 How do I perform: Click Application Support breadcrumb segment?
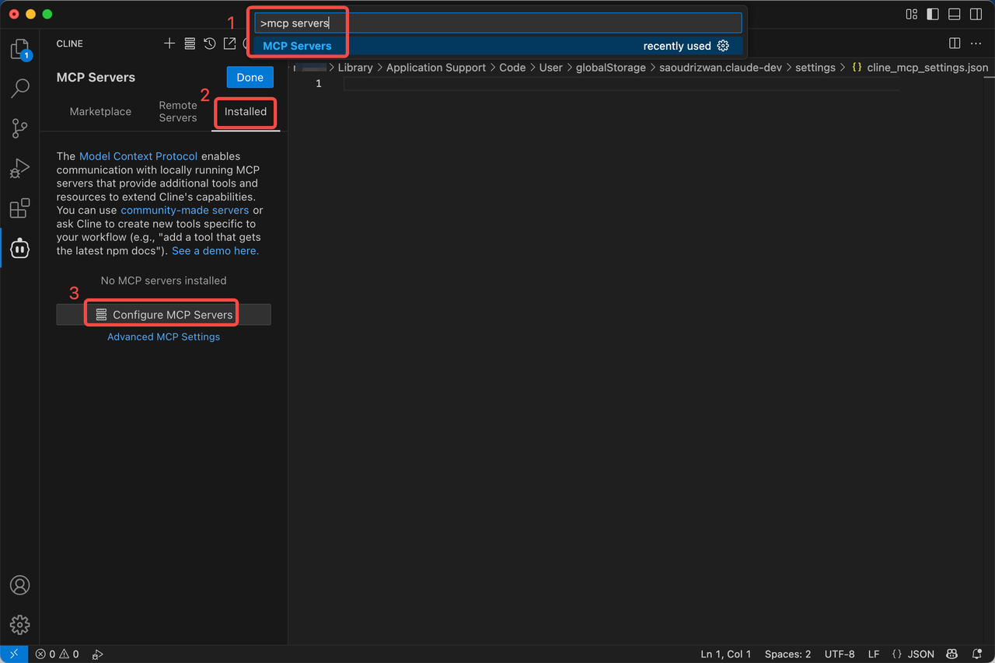point(436,68)
